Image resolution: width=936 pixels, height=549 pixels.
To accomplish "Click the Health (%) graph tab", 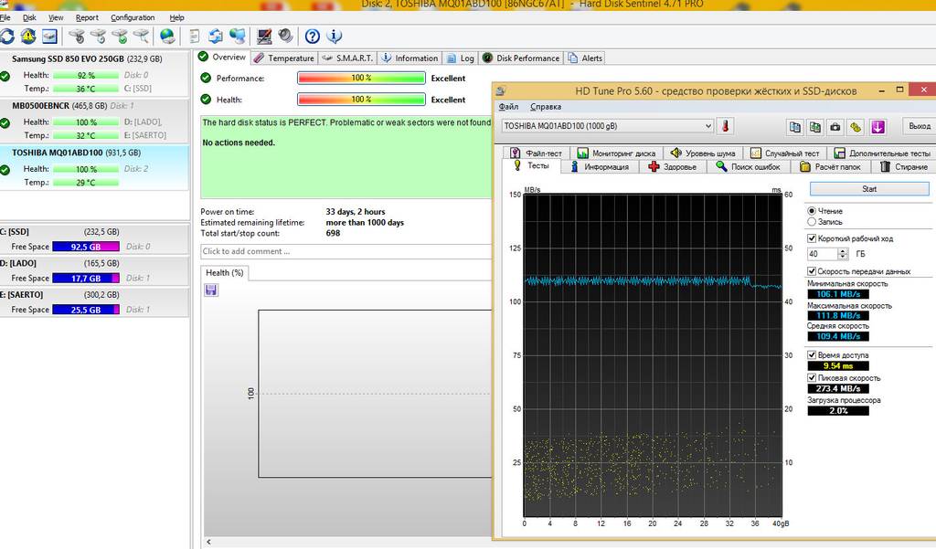I will click(x=225, y=273).
